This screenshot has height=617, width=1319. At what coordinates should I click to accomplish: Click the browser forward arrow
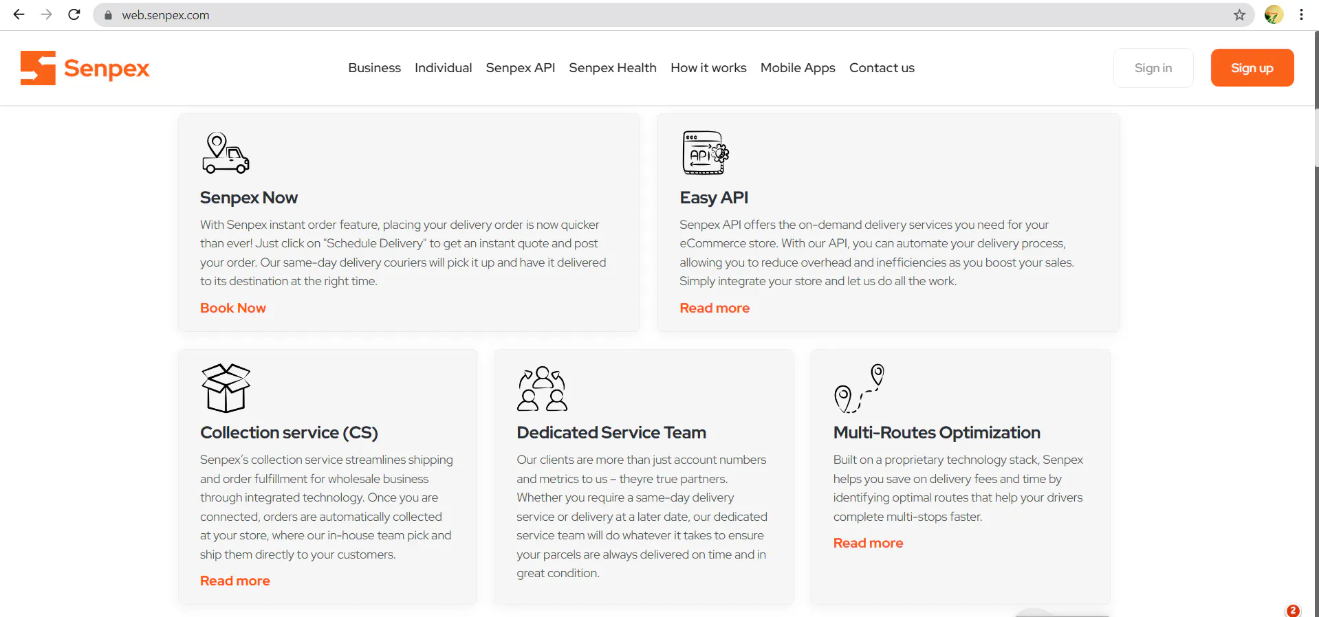point(46,14)
